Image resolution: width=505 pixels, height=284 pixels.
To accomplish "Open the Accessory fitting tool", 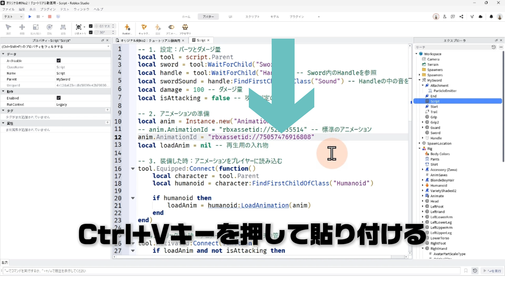I will [185, 27].
